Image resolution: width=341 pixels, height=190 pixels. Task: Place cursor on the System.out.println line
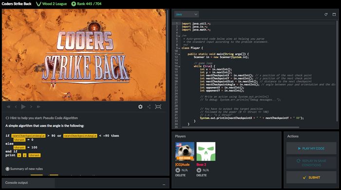tap(252, 118)
